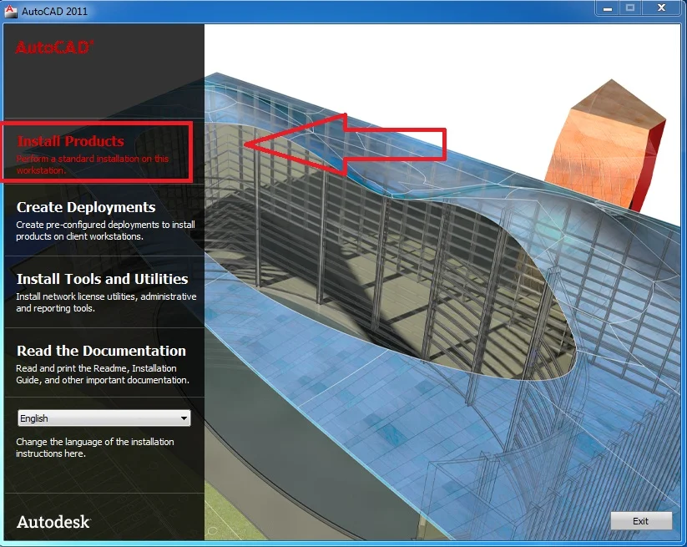
Task: Click the AutoCAD icon in title bar
Action: pos(10,11)
